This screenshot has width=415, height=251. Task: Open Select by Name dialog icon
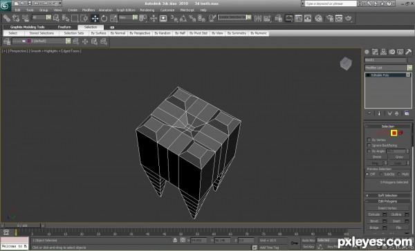click(66, 18)
